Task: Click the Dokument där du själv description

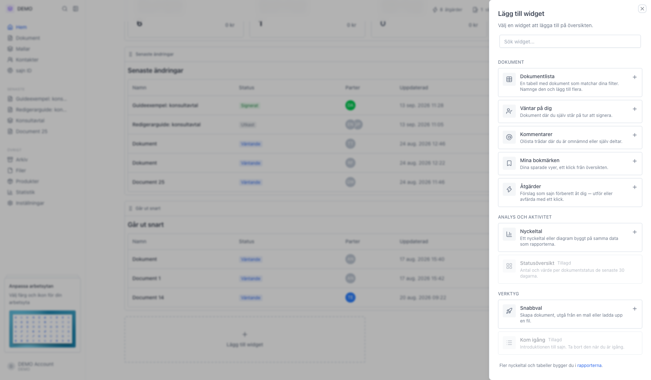Action: point(566,115)
